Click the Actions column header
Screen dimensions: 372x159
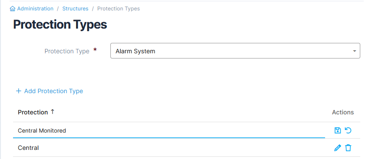click(343, 112)
